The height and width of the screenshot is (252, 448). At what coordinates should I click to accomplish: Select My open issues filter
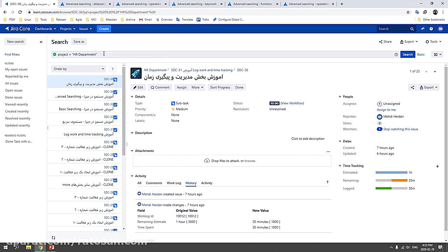click(16, 69)
